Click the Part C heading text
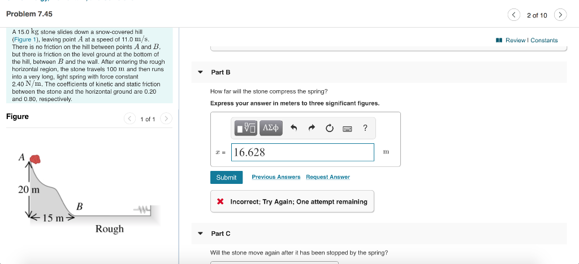The height and width of the screenshot is (264, 579). [221, 234]
